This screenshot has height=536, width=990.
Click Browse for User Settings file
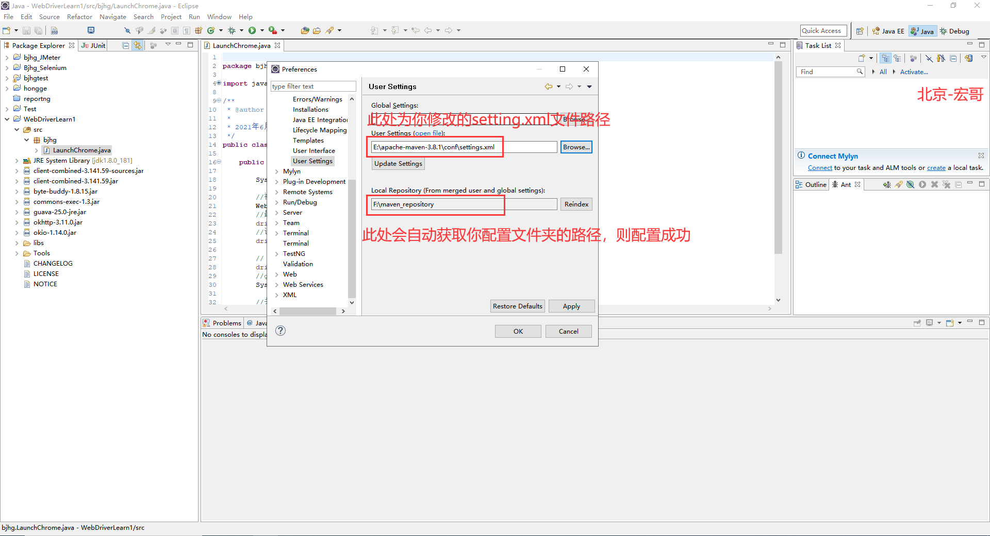pos(576,147)
